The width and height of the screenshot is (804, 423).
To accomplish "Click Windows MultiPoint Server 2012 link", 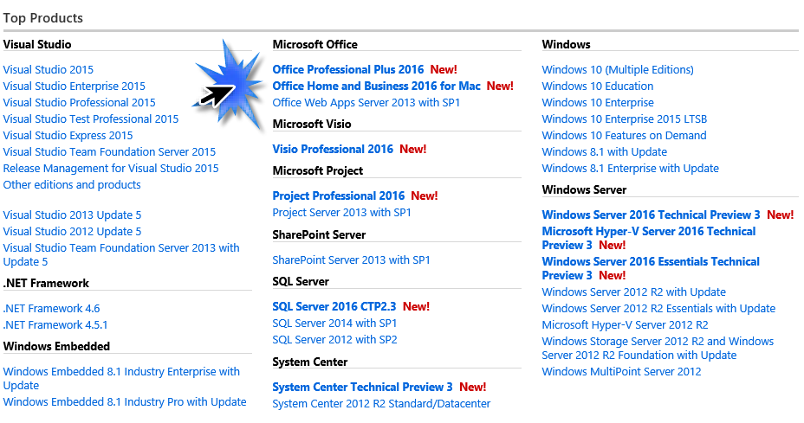I will 621,372.
